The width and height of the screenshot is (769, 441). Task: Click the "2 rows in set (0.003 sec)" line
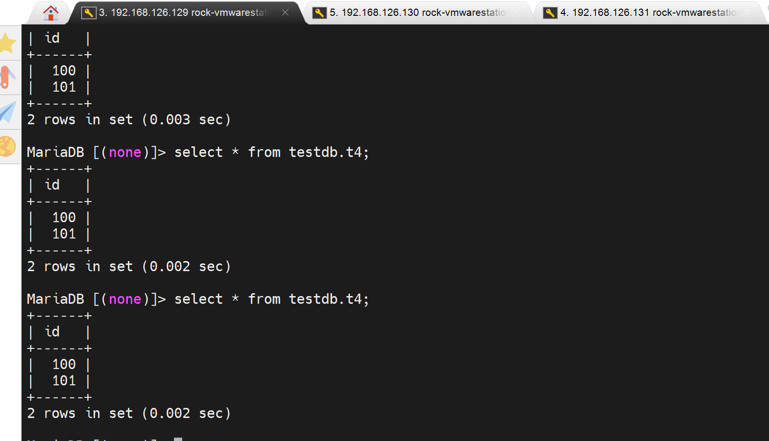129,119
